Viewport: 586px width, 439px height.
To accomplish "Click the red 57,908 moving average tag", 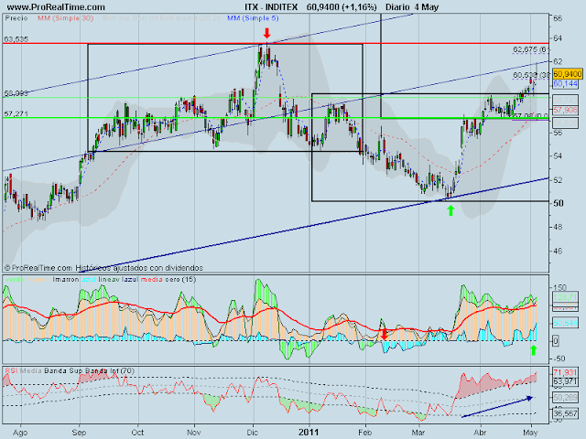I will (x=566, y=110).
